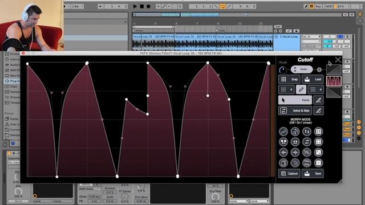
Task: Toggle the Key map mode button
Action: tap(318, 6)
